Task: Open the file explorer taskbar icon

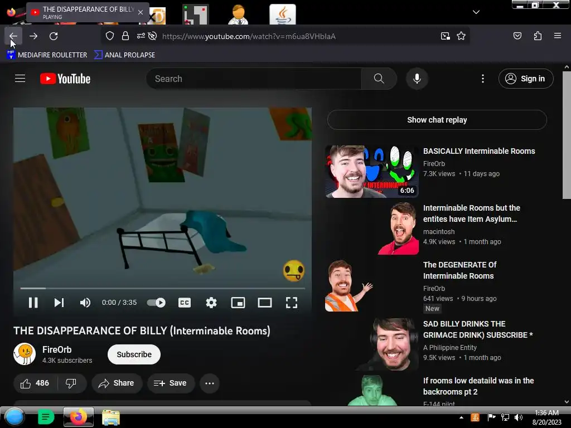Action: [x=111, y=417]
